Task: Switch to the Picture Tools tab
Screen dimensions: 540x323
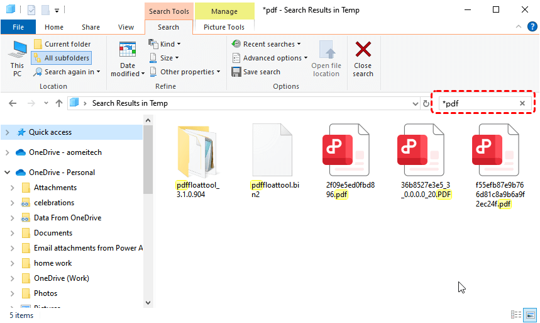Action: pos(224,27)
